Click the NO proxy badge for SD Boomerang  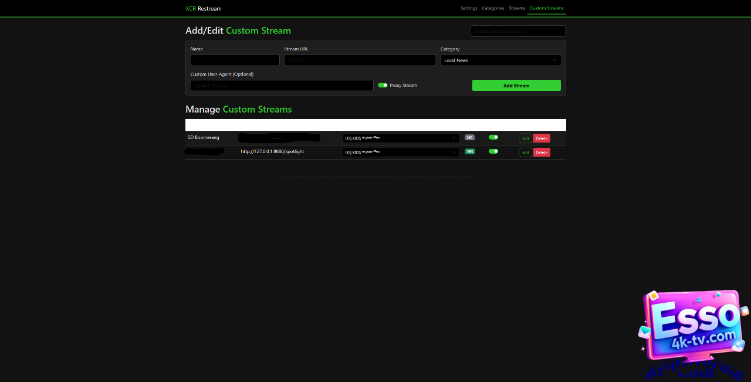[469, 137]
